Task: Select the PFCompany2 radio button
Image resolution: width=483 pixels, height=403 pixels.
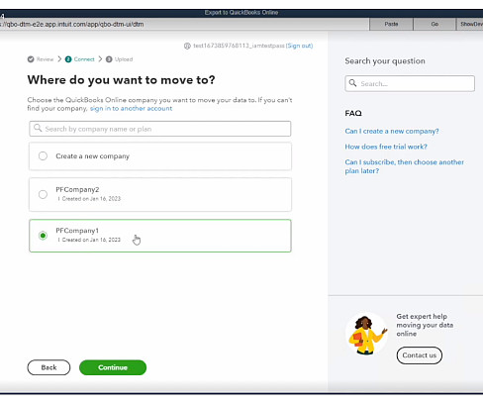Action: (43, 194)
